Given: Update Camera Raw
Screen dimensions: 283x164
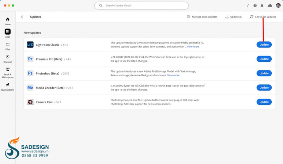Looking at the screenshot, I should [264, 102].
